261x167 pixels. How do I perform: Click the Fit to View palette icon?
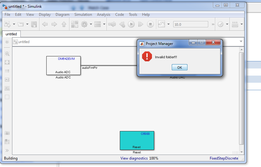(x=7, y=62)
